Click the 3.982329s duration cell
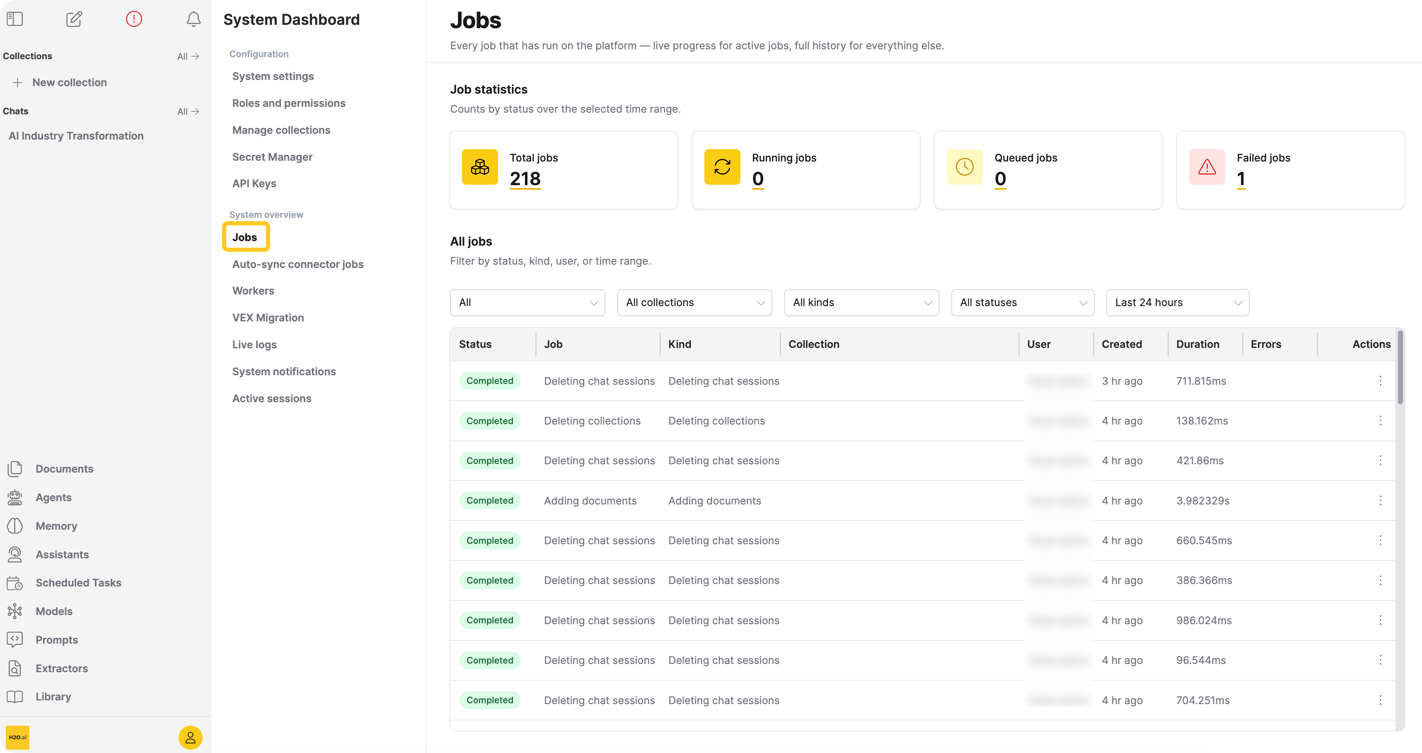Screen dimensions: 1422x753 1202,501
